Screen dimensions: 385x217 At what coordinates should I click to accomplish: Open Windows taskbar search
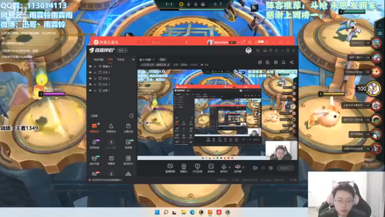(166, 212)
